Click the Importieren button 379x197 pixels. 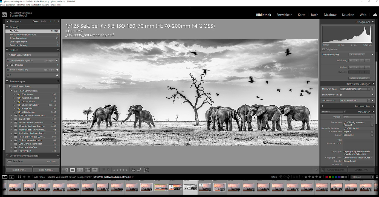click(x=19, y=170)
